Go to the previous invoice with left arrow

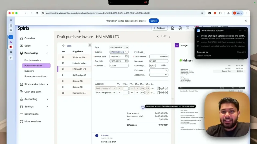(158, 37)
